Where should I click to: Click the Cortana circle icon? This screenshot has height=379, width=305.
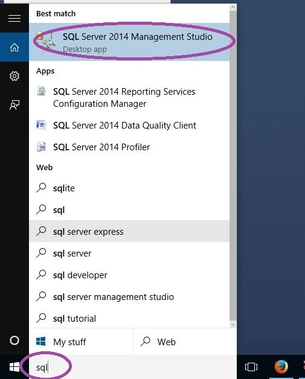[x=14, y=340]
